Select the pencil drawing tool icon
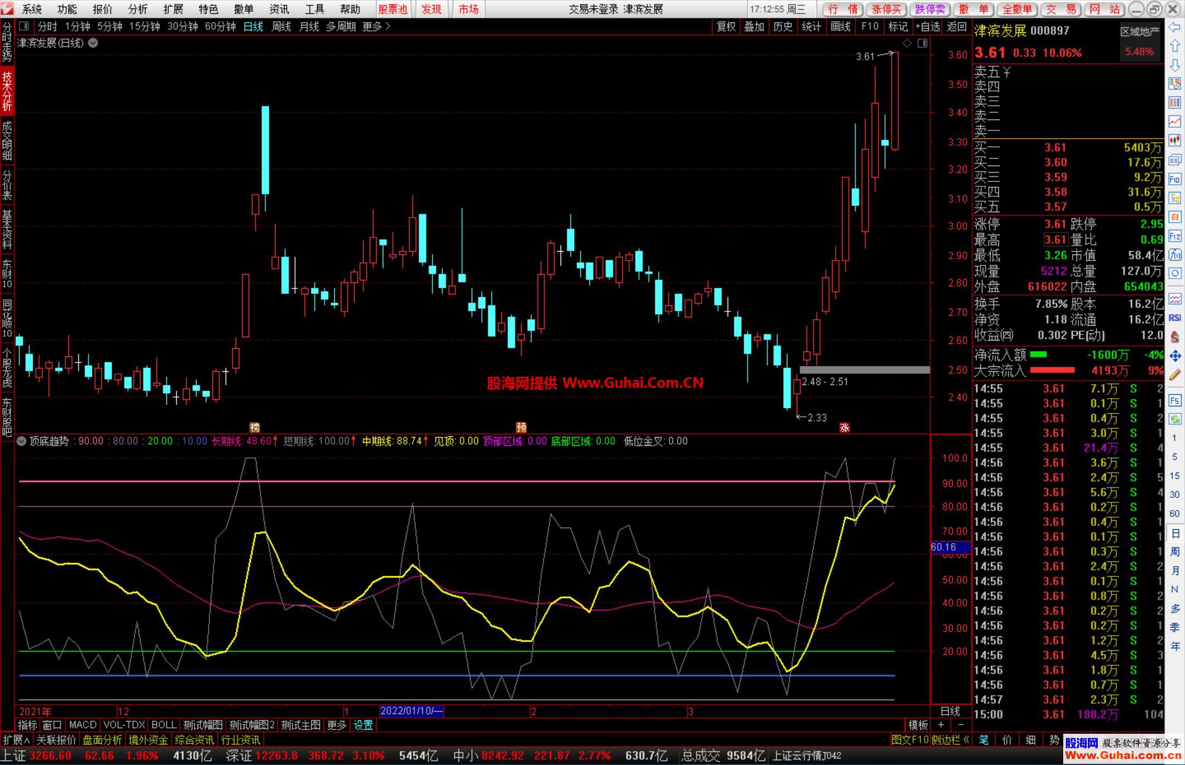The width and height of the screenshot is (1185, 765). pyautogui.click(x=1175, y=375)
